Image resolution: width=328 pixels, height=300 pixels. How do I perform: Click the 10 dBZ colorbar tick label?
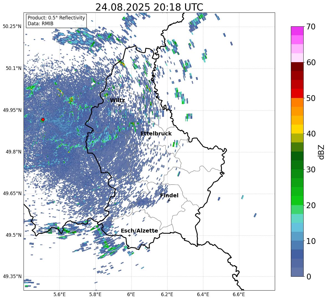click(311, 241)
